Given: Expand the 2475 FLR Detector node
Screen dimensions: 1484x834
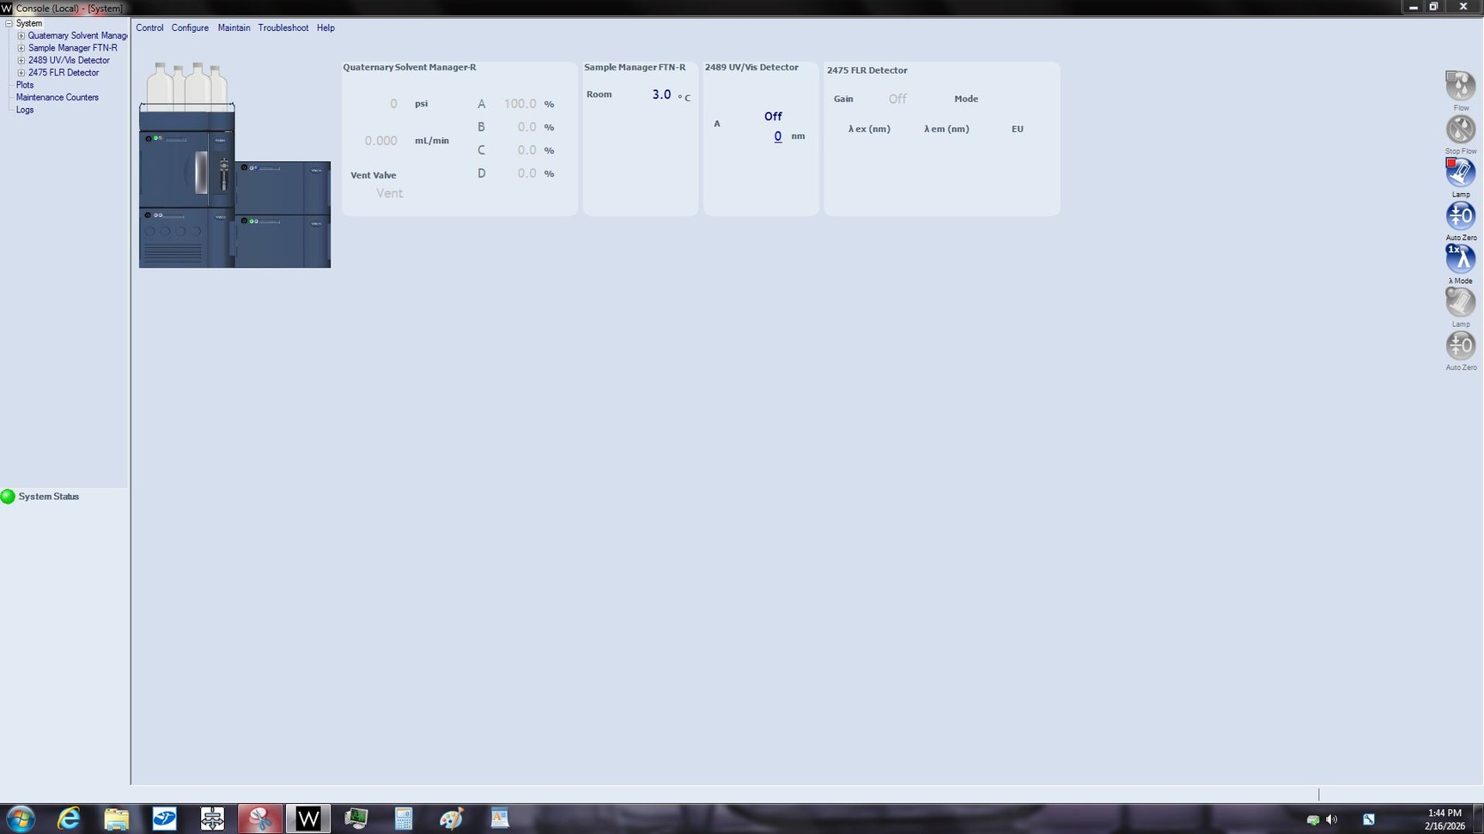Looking at the screenshot, I should click(x=21, y=73).
